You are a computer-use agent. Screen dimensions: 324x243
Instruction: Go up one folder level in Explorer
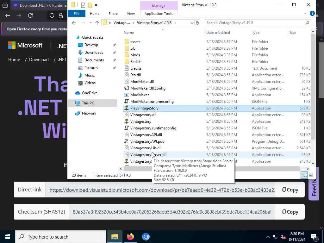(x=97, y=23)
